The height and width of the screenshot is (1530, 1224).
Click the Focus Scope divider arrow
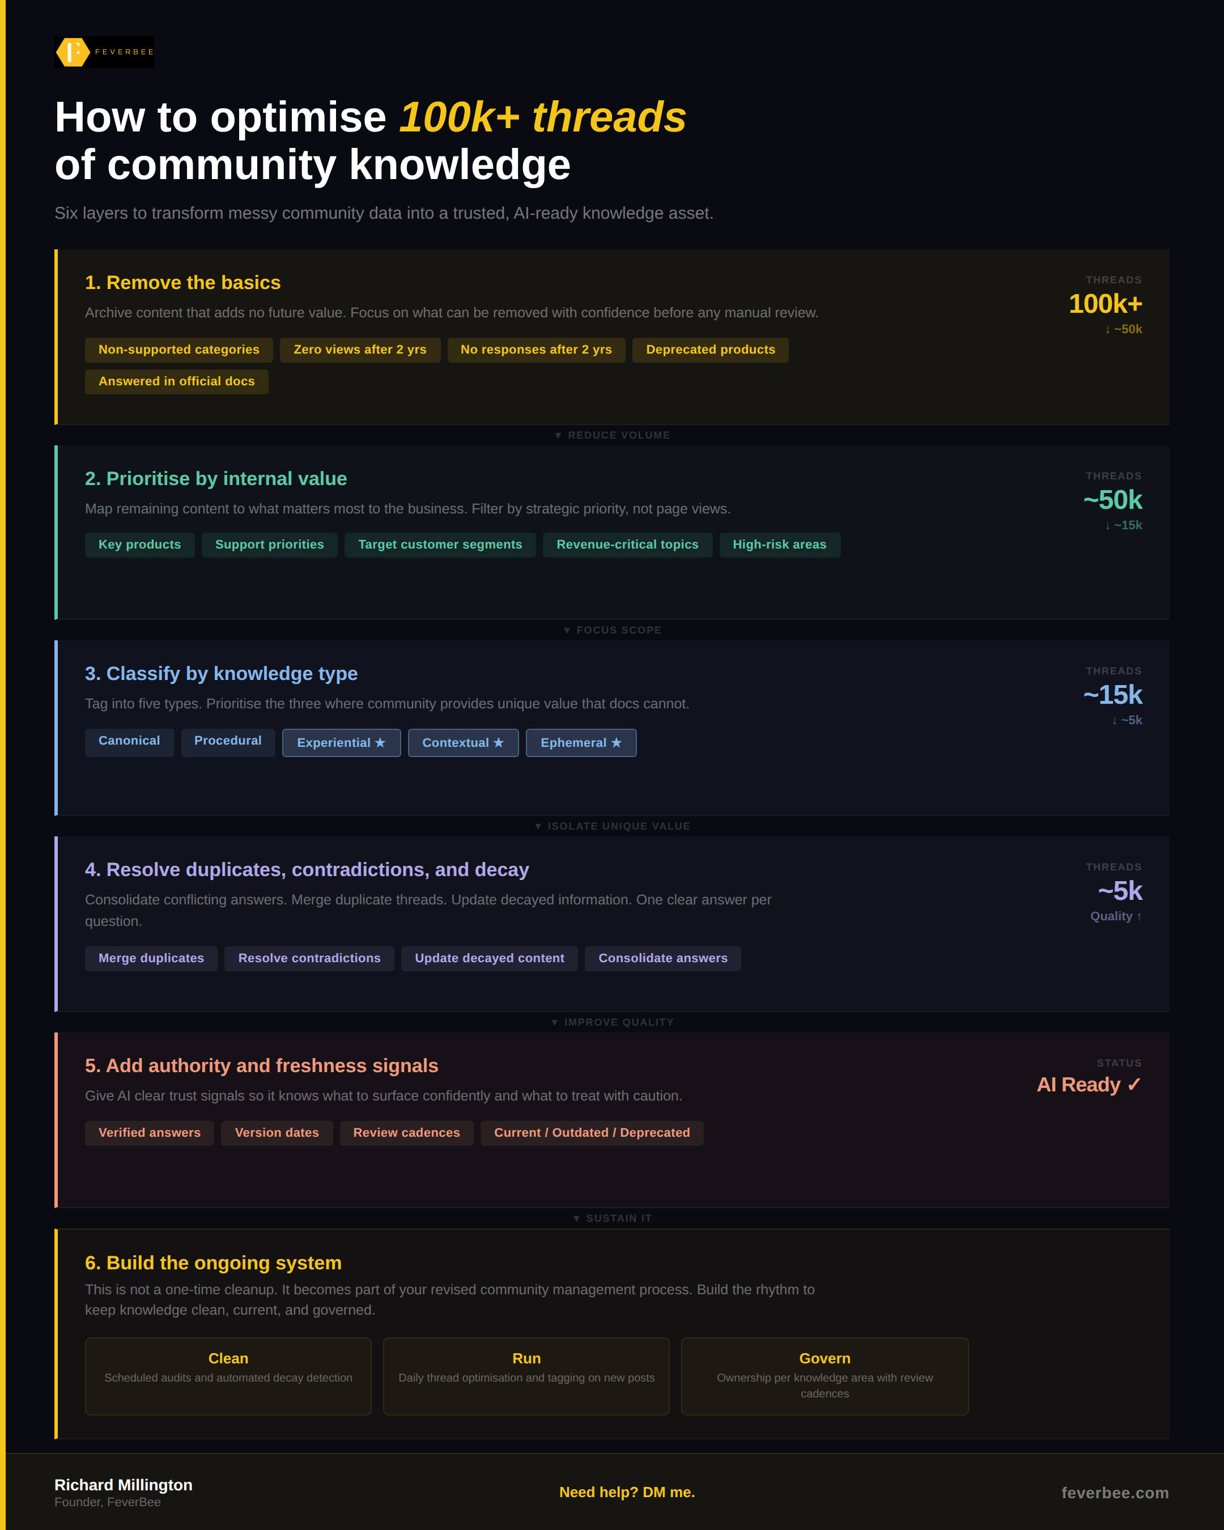(567, 630)
